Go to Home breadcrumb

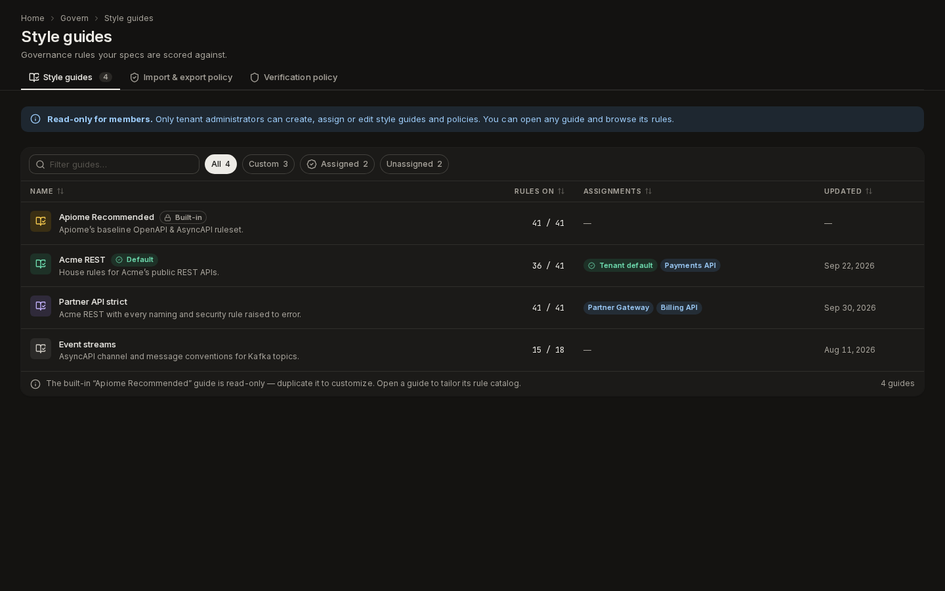point(33,18)
